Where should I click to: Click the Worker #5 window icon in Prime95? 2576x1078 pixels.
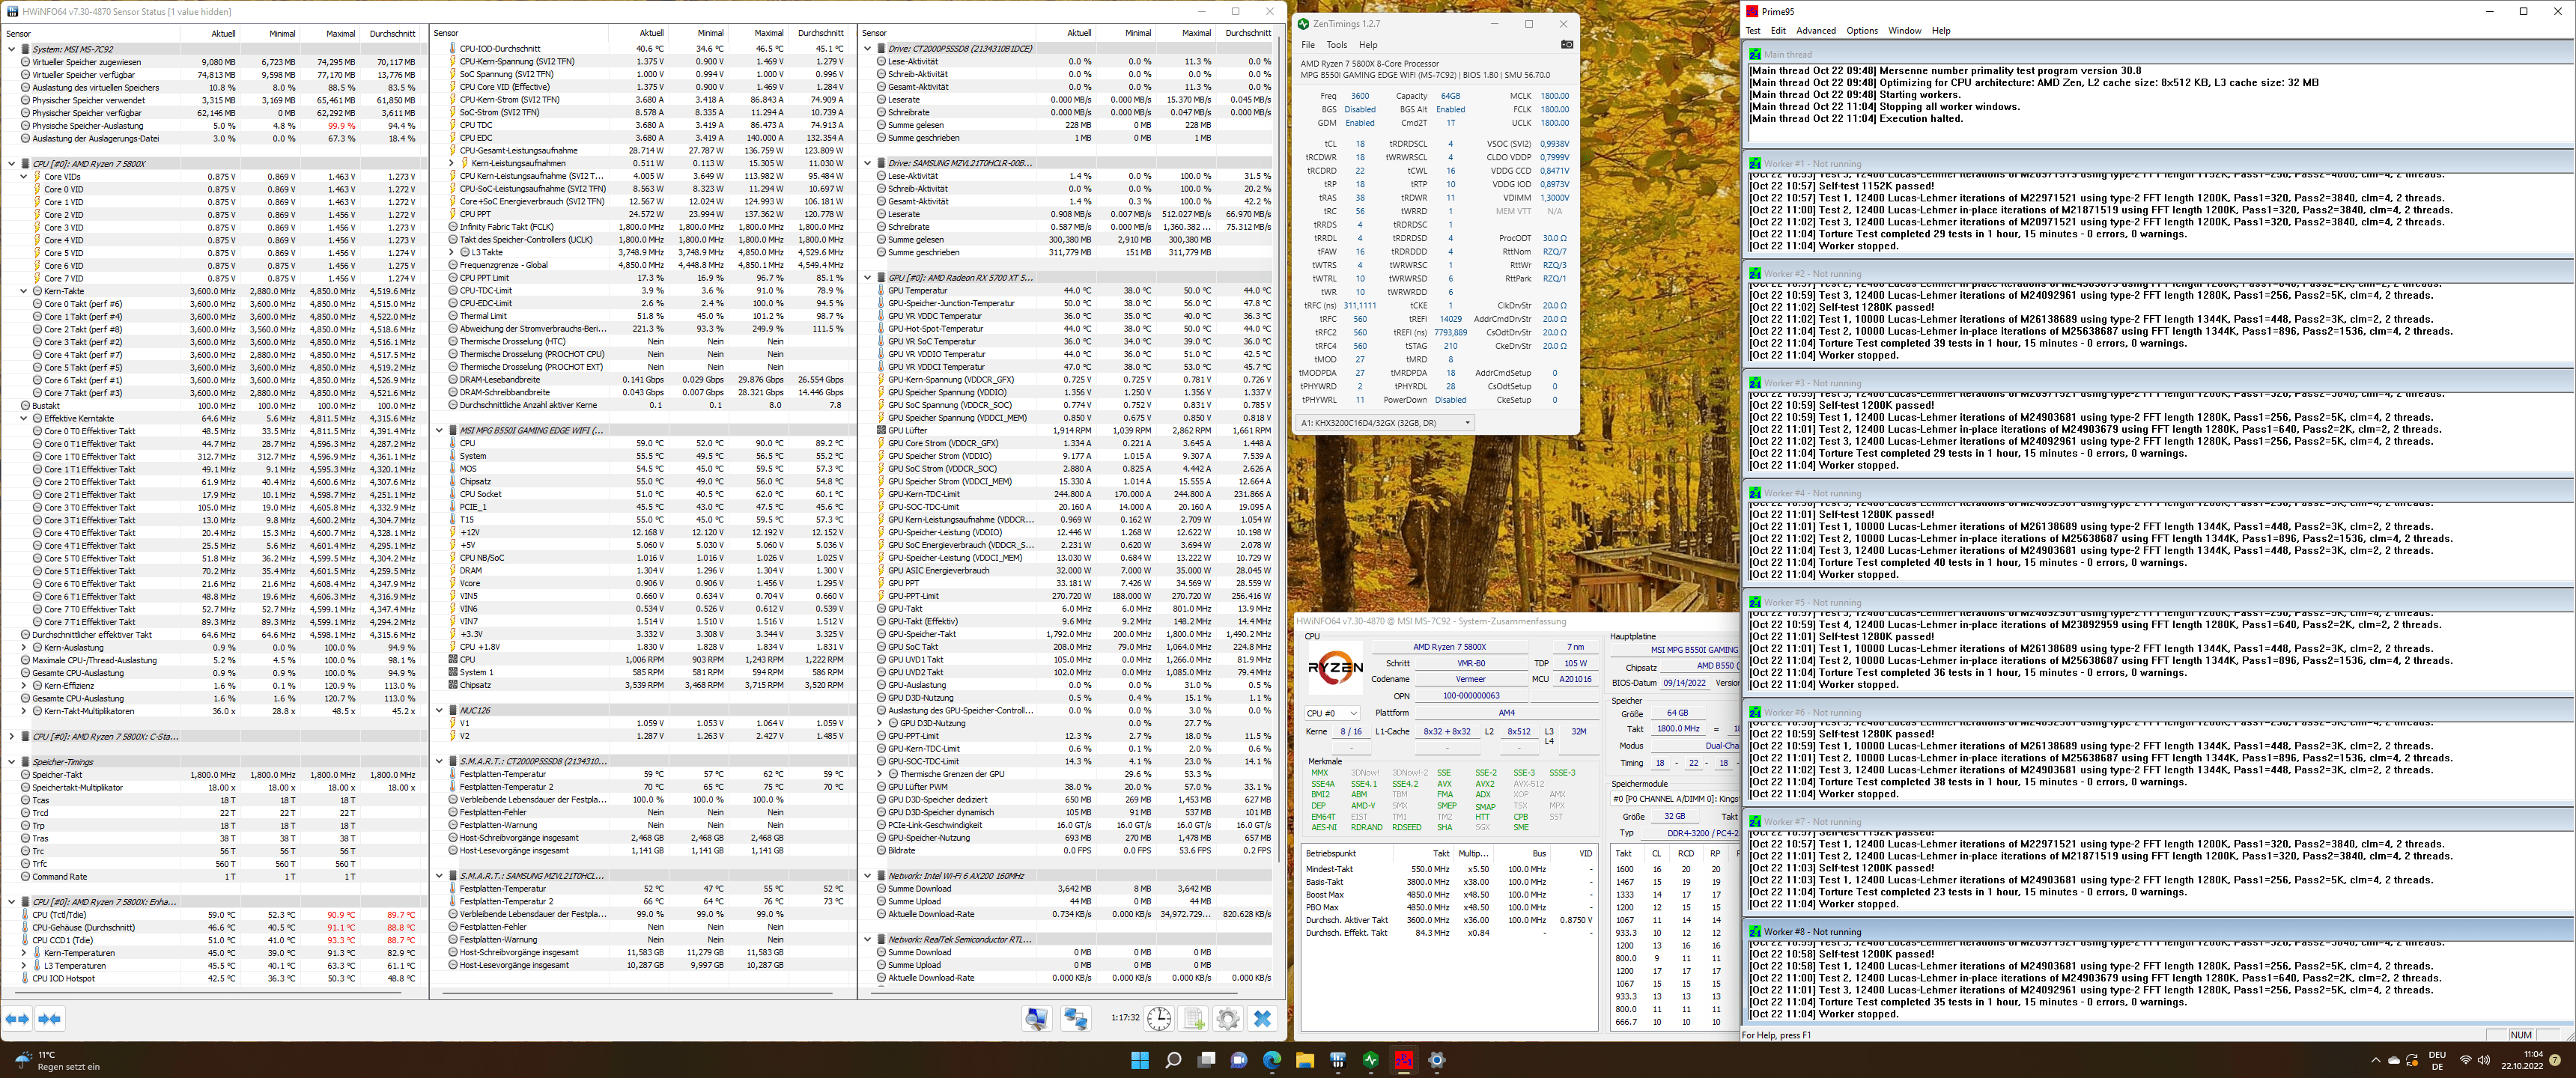click(x=1755, y=602)
